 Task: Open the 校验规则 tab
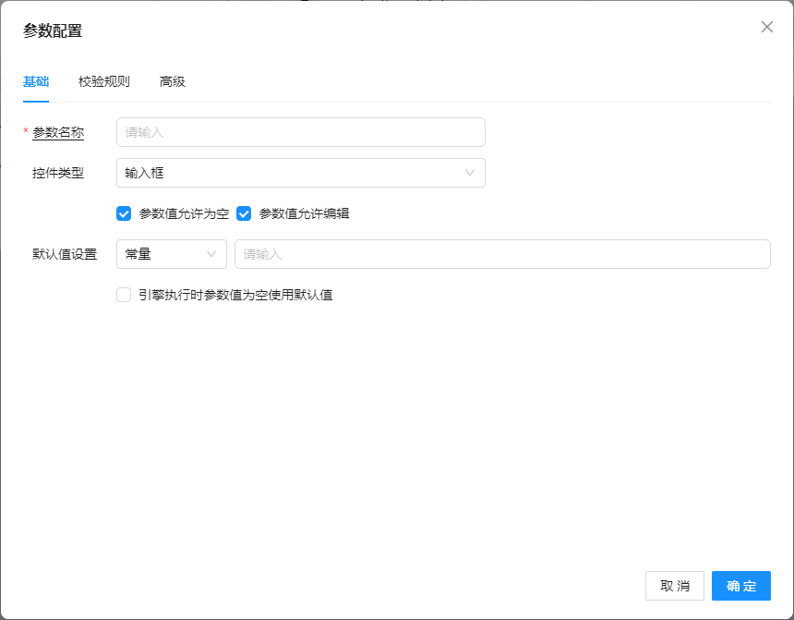(104, 81)
